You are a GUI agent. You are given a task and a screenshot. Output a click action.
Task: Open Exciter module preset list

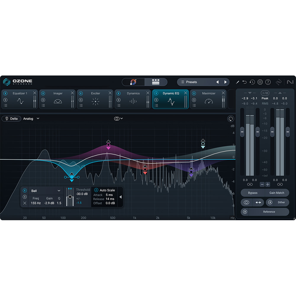coord(81,106)
